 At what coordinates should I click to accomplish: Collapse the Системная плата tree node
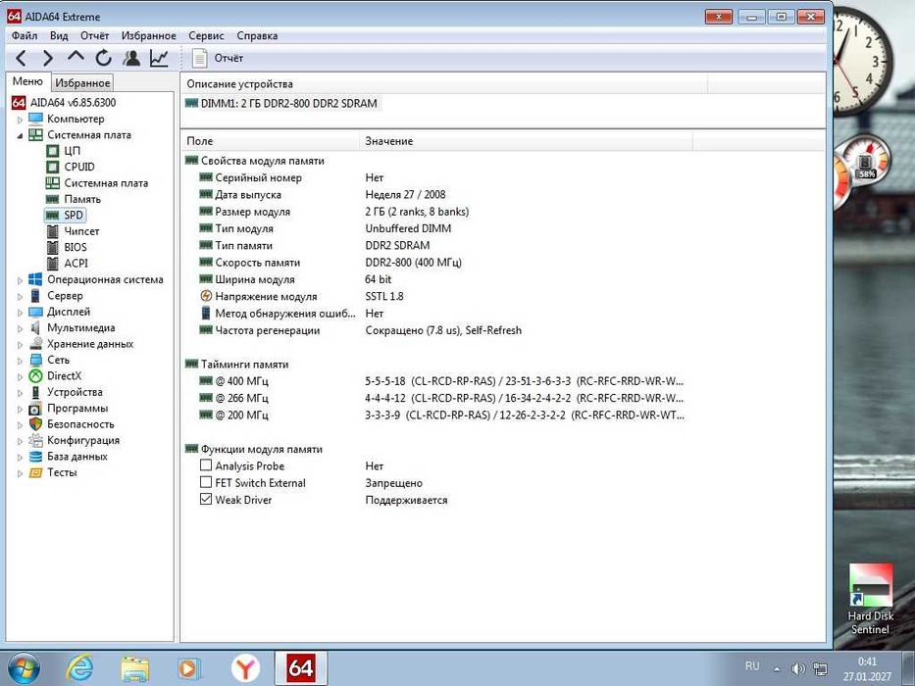pyautogui.click(x=20, y=135)
